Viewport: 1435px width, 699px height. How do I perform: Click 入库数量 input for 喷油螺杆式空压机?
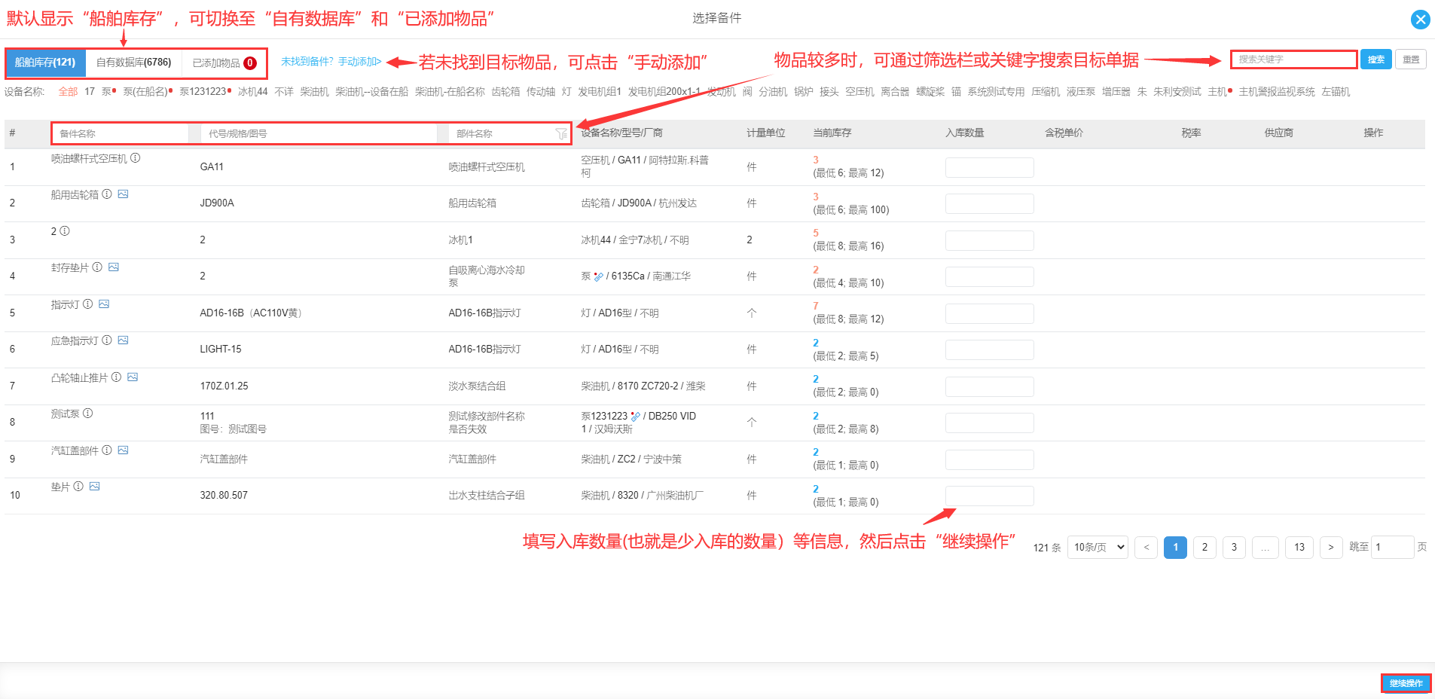click(x=989, y=167)
